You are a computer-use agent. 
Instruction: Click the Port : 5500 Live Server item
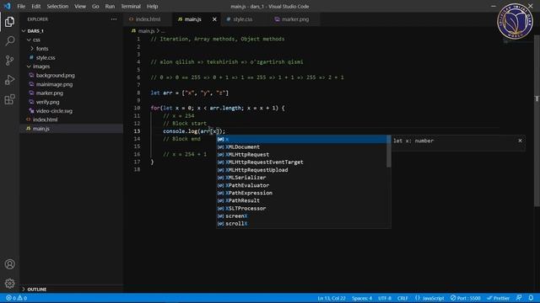click(465, 298)
